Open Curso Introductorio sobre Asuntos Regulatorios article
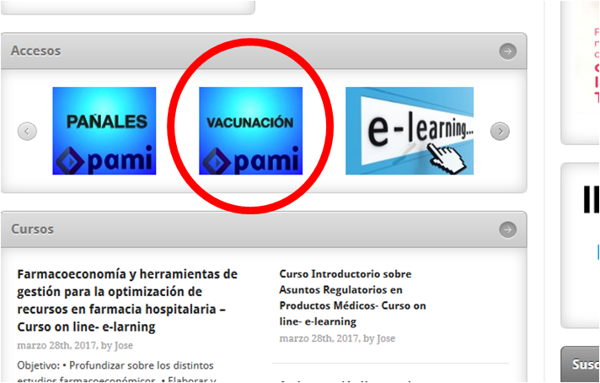The width and height of the screenshot is (600, 383). pyautogui.click(x=352, y=298)
